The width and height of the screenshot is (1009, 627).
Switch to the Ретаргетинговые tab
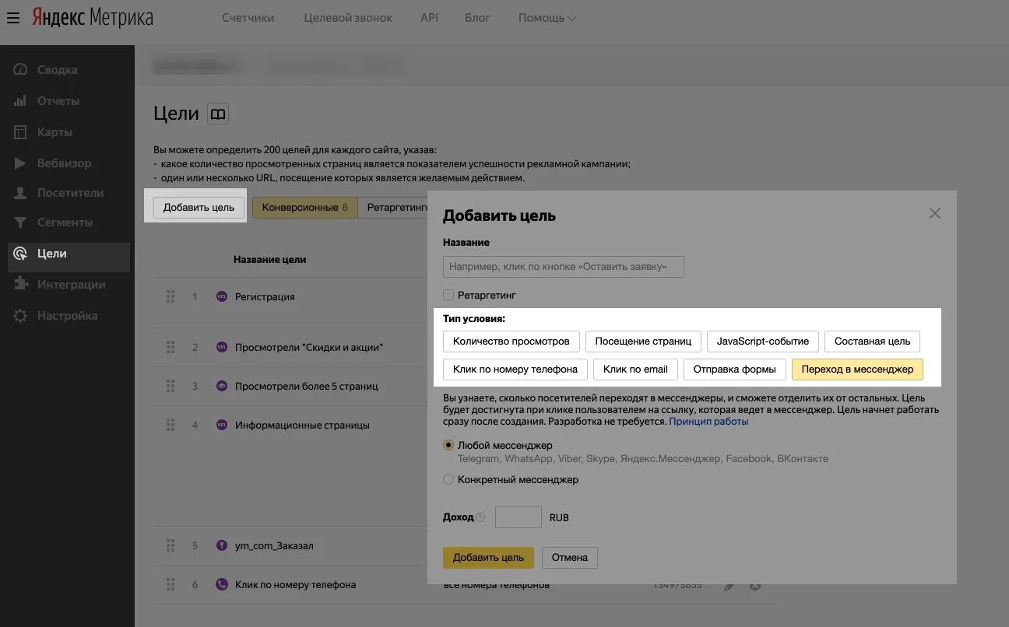(x=394, y=208)
